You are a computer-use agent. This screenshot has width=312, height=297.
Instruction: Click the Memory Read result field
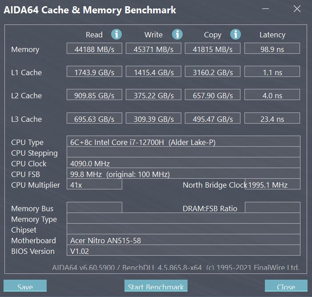click(94, 49)
